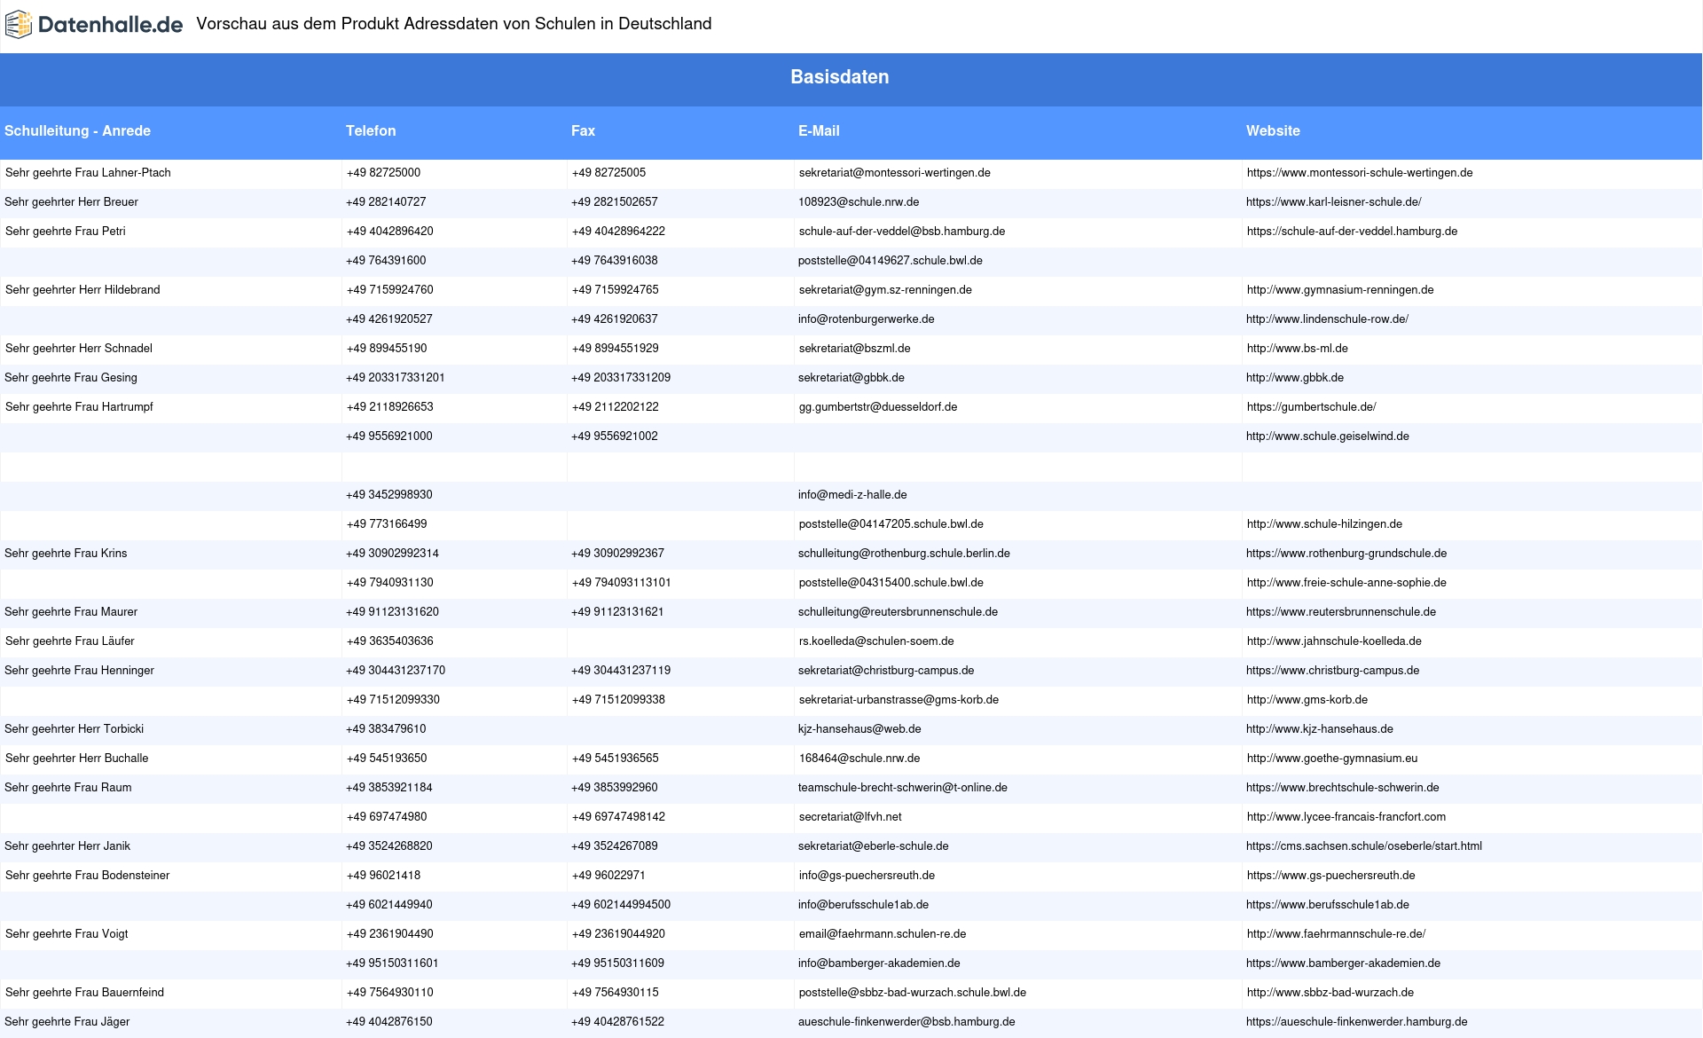
Task: Select cell Sehr geehrte Frau Gesing
Action: pyautogui.click(x=71, y=378)
